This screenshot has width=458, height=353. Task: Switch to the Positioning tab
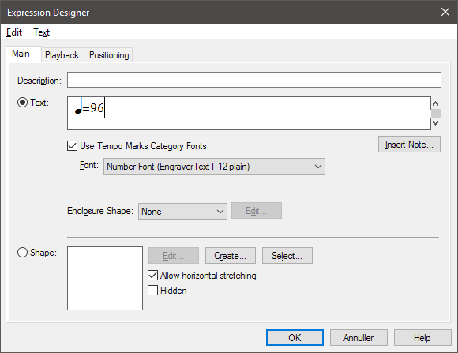[x=109, y=55]
